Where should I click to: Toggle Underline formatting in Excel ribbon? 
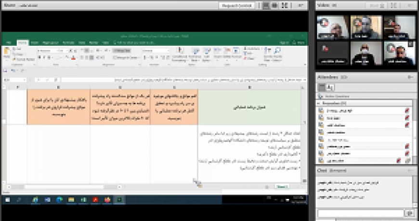click(49, 58)
